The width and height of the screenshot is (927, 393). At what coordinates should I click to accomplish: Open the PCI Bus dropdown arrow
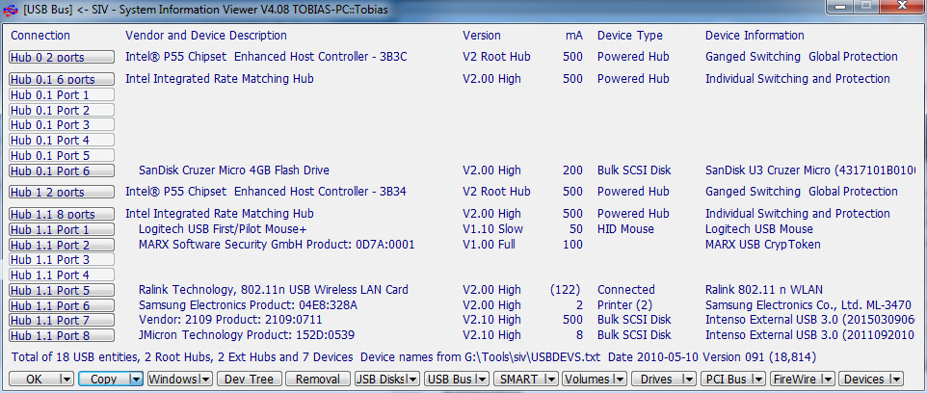click(758, 380)
